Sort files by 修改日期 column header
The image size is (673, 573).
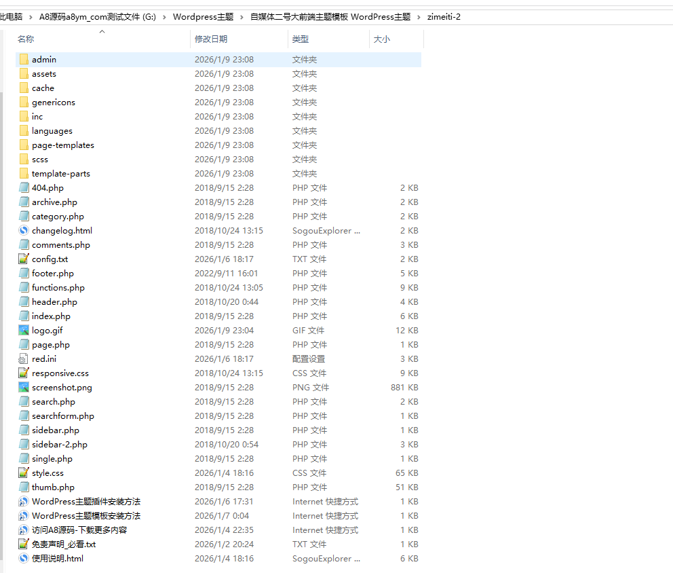coord(210,39)
